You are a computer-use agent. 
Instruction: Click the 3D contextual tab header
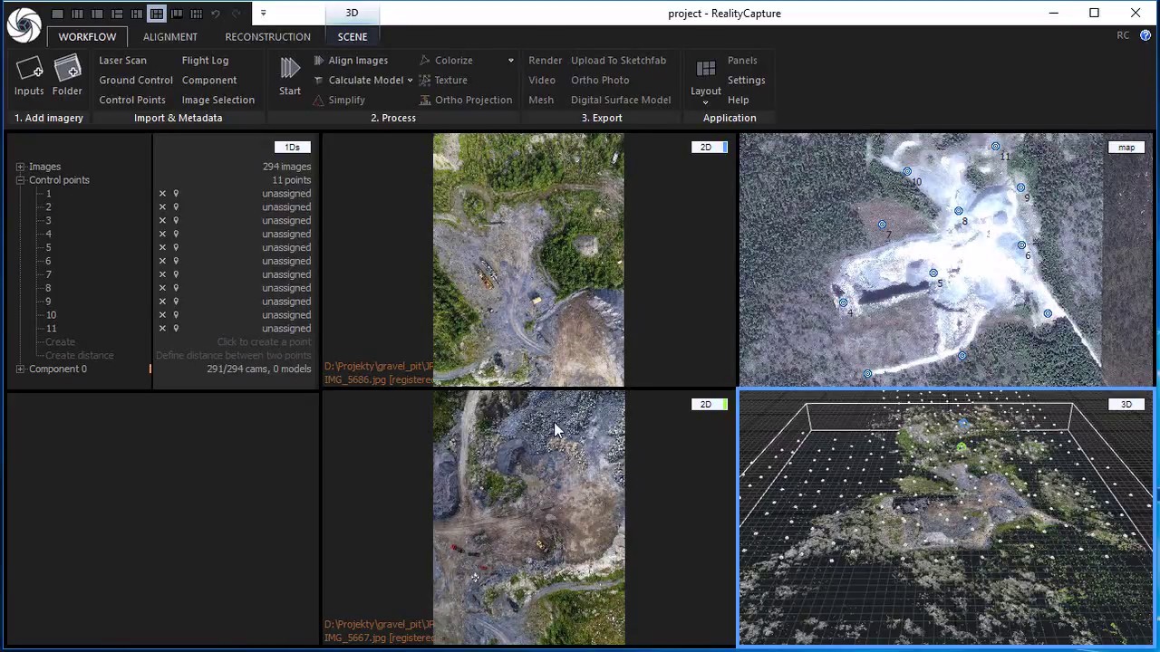coord(352,13)
